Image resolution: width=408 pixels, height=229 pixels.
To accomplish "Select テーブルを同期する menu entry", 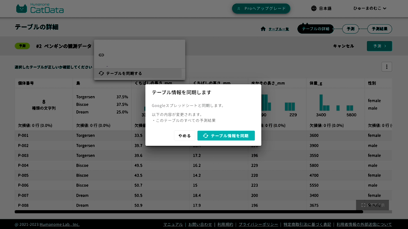I will (124, 73).
